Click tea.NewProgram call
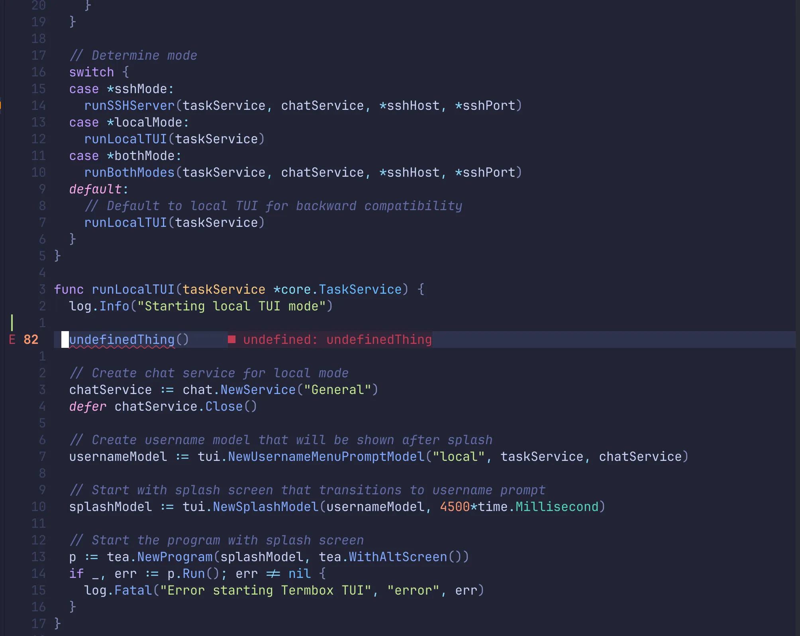This screenshot has width=800, height=636. 160,557
